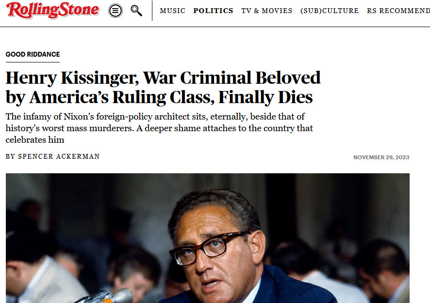
Task: Select the MUSIC menu item
Action: tap(172, 11)
